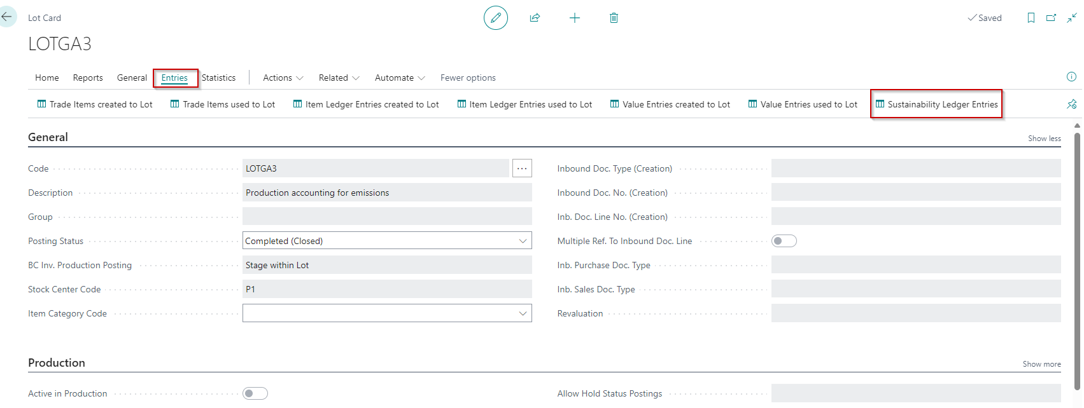Click the back arrow icon

7,17
